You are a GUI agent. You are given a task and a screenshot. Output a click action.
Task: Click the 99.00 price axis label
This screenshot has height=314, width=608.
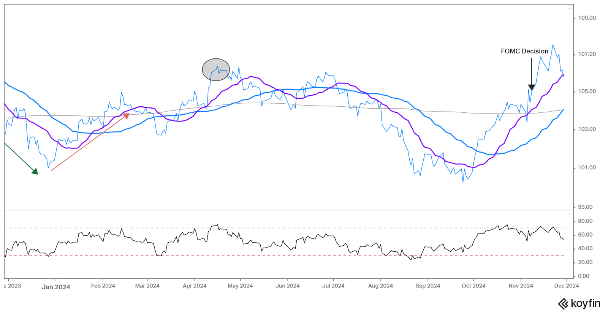pos(585,207)
